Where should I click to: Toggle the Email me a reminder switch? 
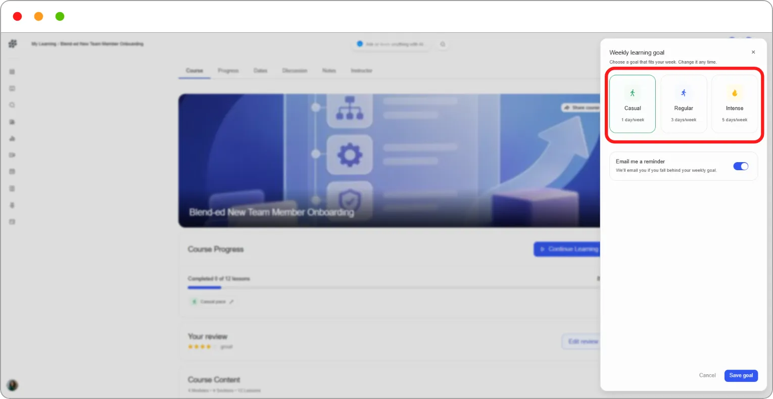741,166
